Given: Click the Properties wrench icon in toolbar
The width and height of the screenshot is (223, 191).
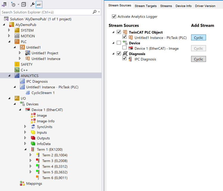Looking at the screenshot, I should coord(32,4).
